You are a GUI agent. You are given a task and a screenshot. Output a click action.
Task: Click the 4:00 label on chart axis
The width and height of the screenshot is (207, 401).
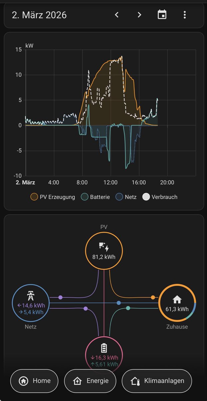54,182
